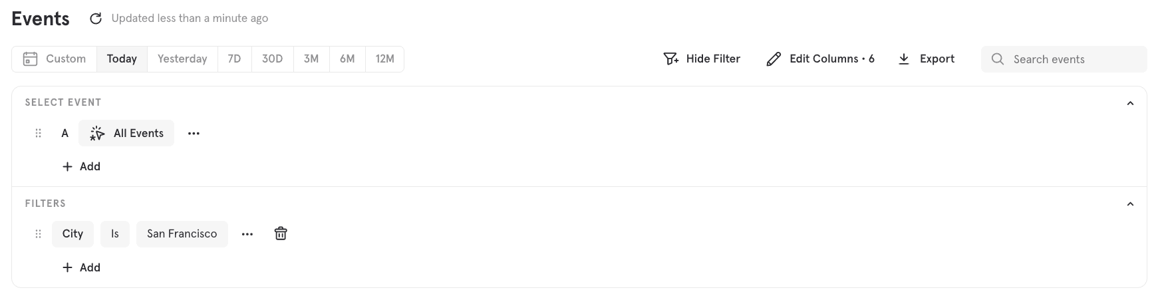The width and height of the screenshot is (1168, 300).
Task: Open the three-dot menu next to All Events
Action: [x=194, y=133]
